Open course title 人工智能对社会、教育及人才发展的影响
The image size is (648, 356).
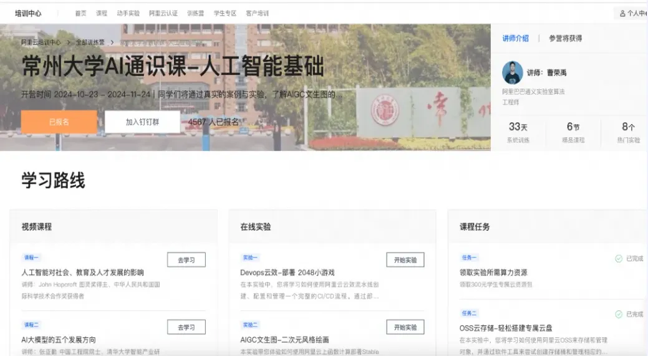[x=83, y=272]
